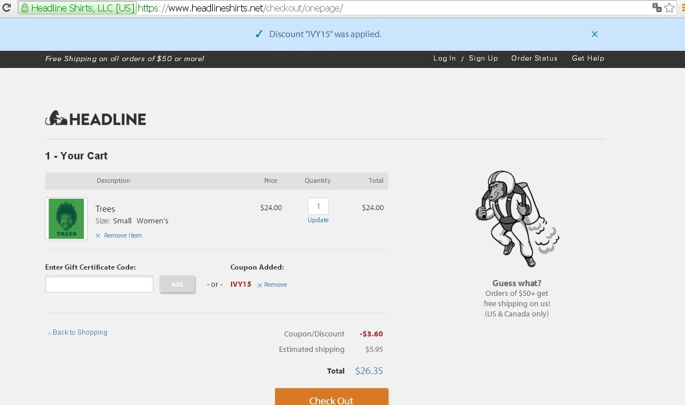685x405 pixels.
Task: Open the Log In link
Action: point(444,58)
